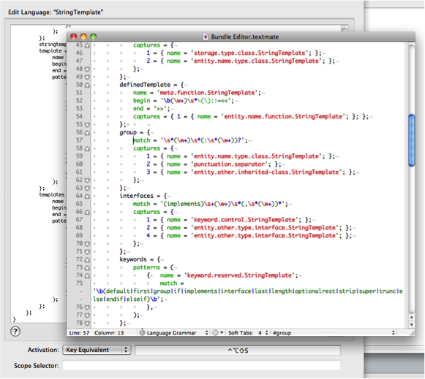Collapse fold marker at line 56

coord(87,133)
